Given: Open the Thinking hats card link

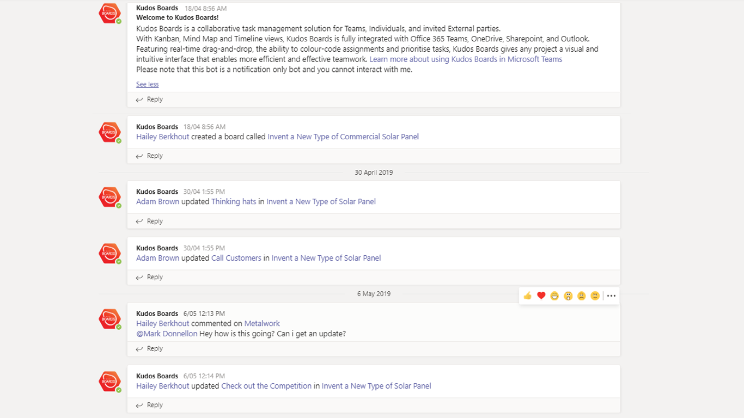Looking at the screenshot, I should pos(234,202).
